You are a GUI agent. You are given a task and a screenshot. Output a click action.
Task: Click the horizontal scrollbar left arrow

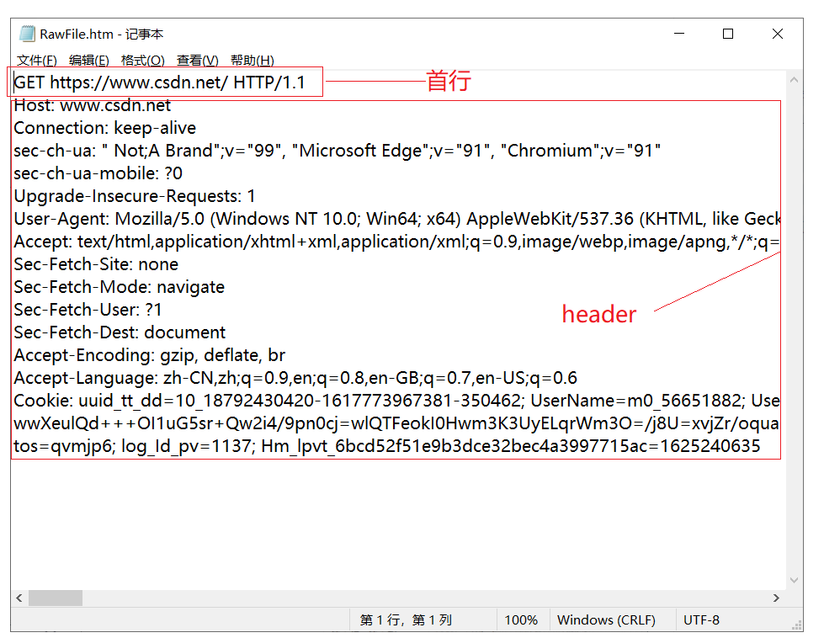(19, 598)
